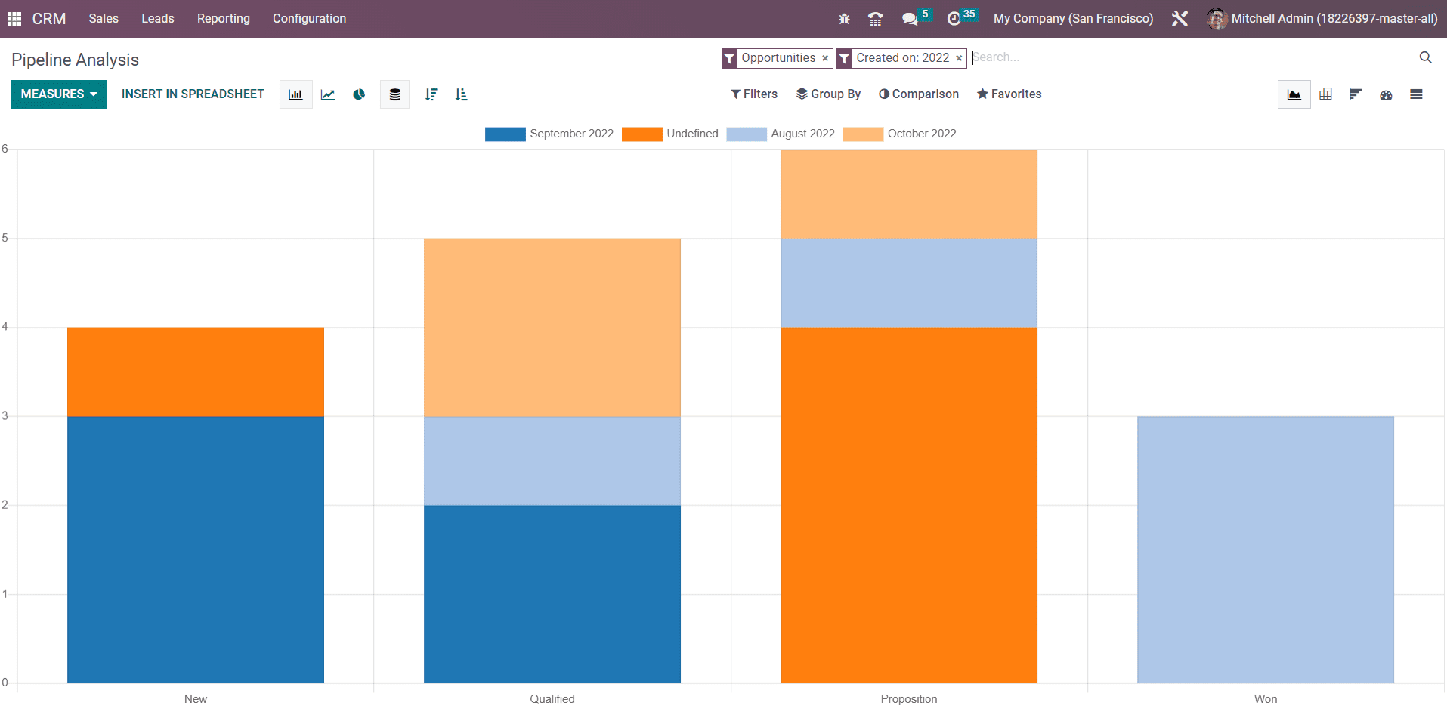Open the Reporting menu
Screen dimensions: 1447x709
point(223,19)
